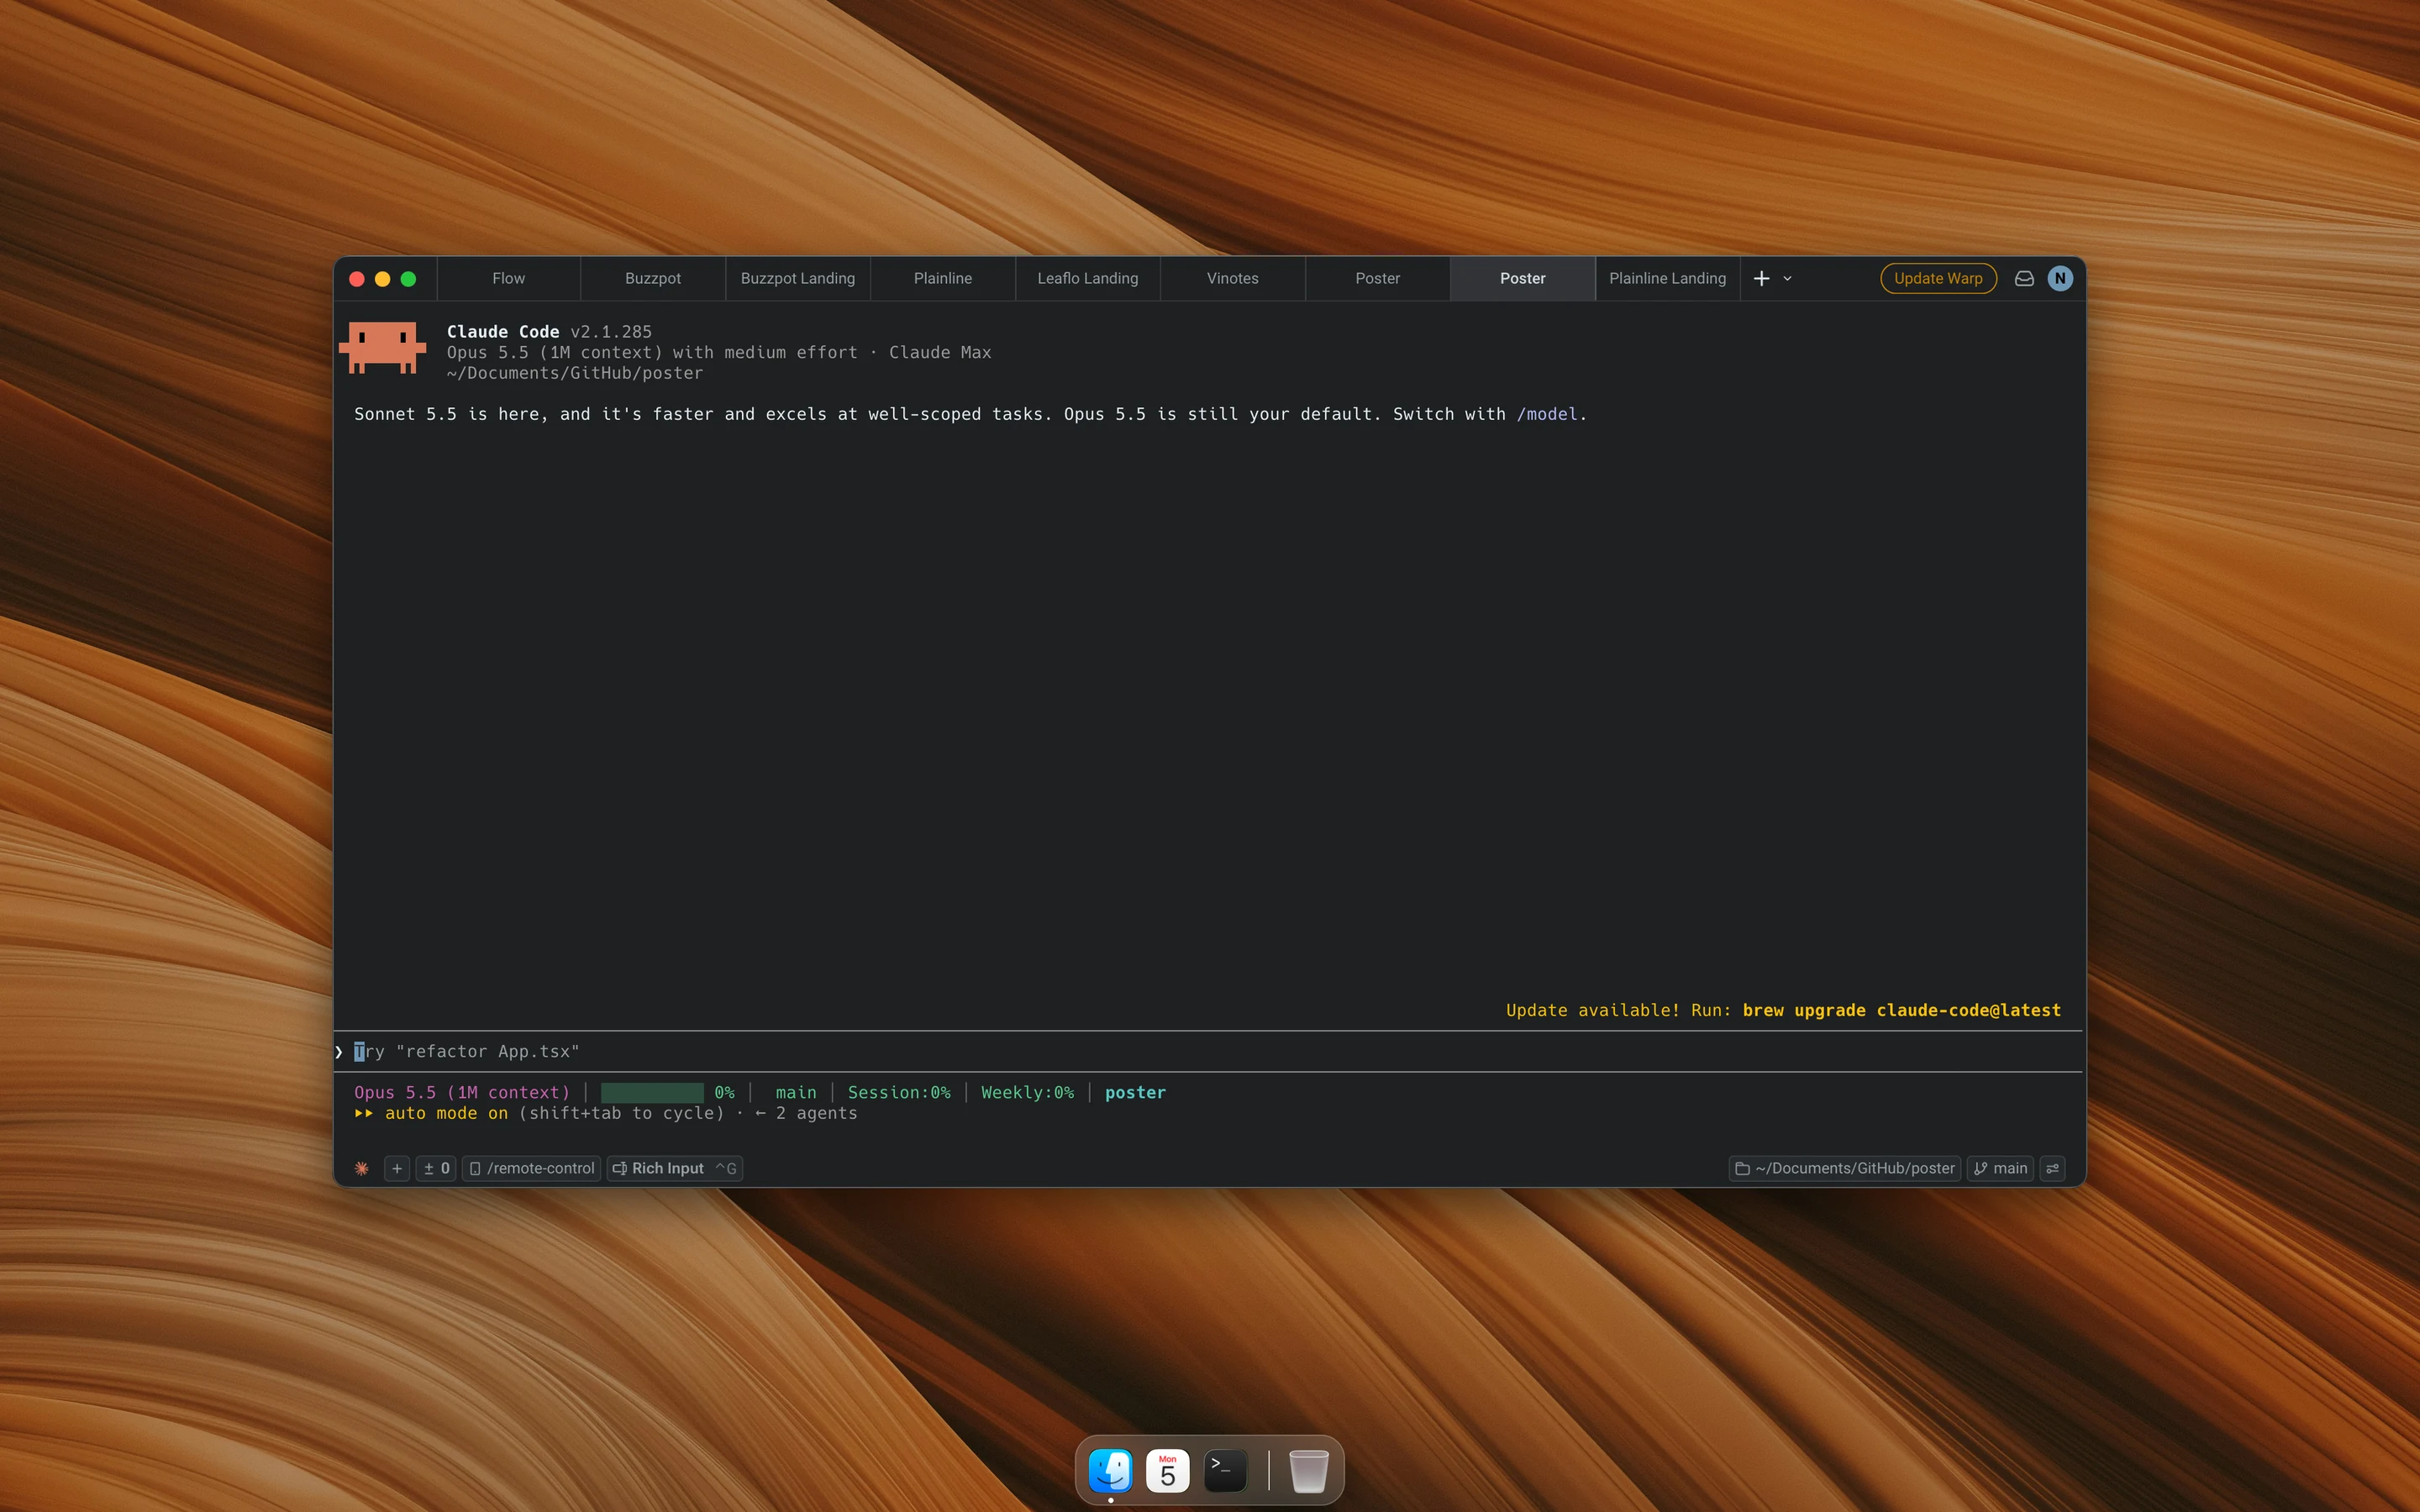Click the Claude Code pixel mascot logo
Screen dimensions: 2420x1512
click(x=383, y=348)
